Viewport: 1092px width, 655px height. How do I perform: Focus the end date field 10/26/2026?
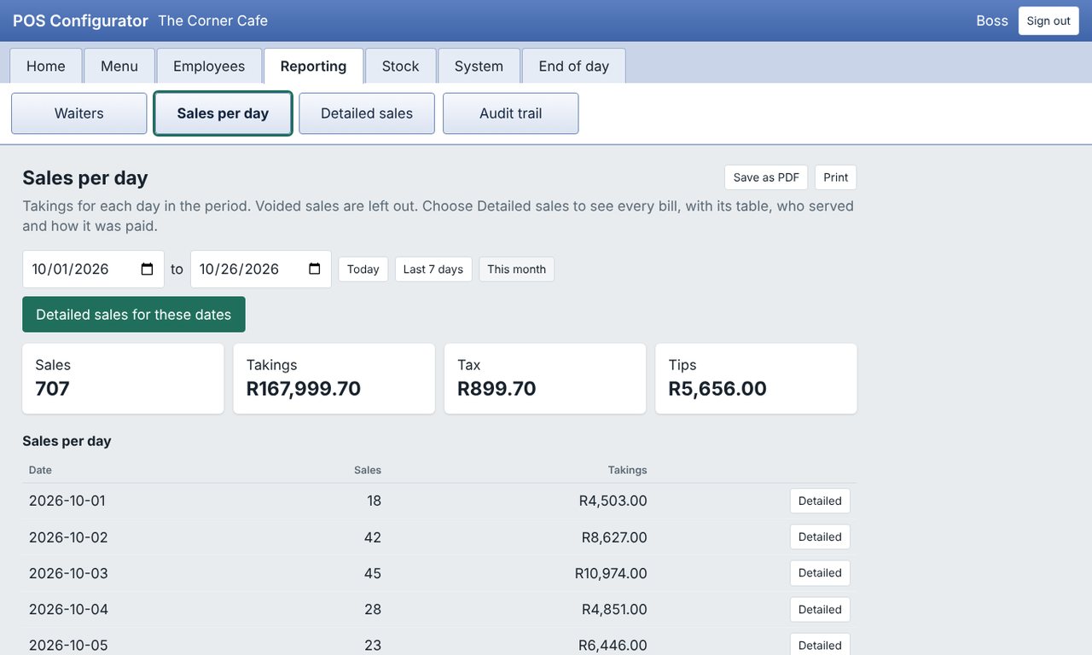[261, 270]
